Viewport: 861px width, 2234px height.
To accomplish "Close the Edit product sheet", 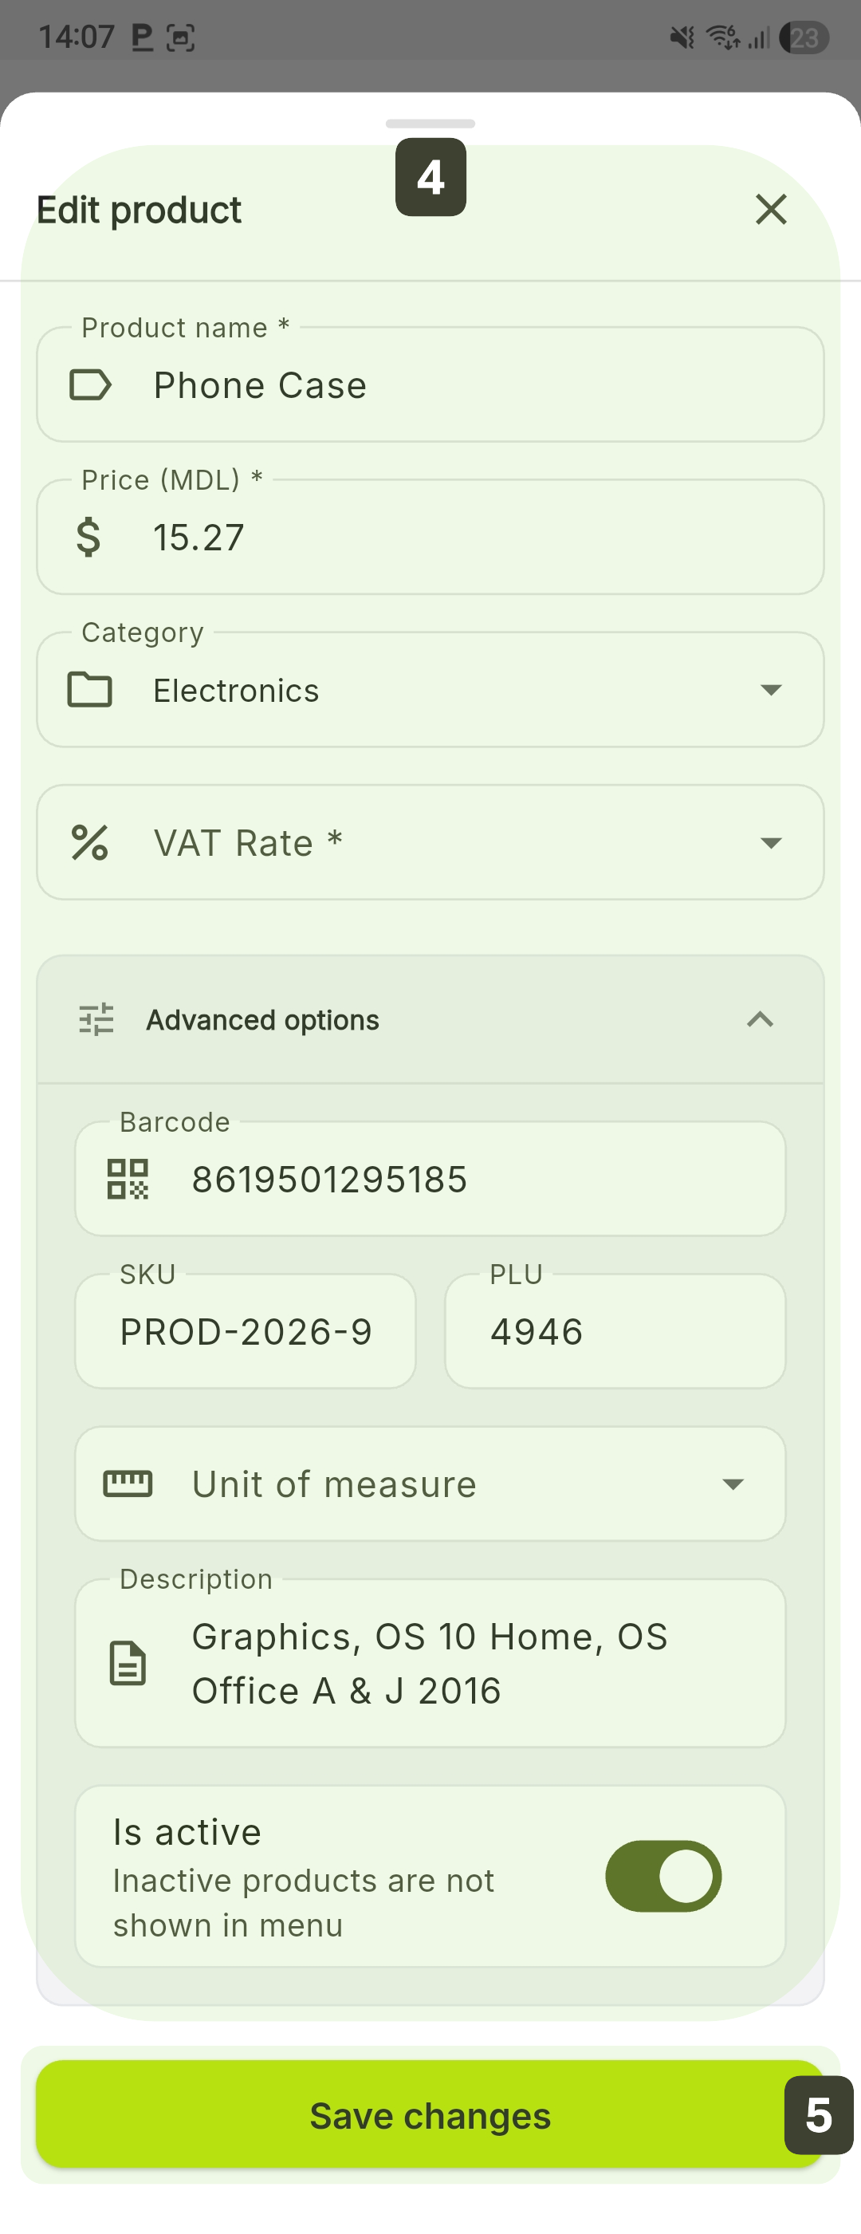I will 771,210.
